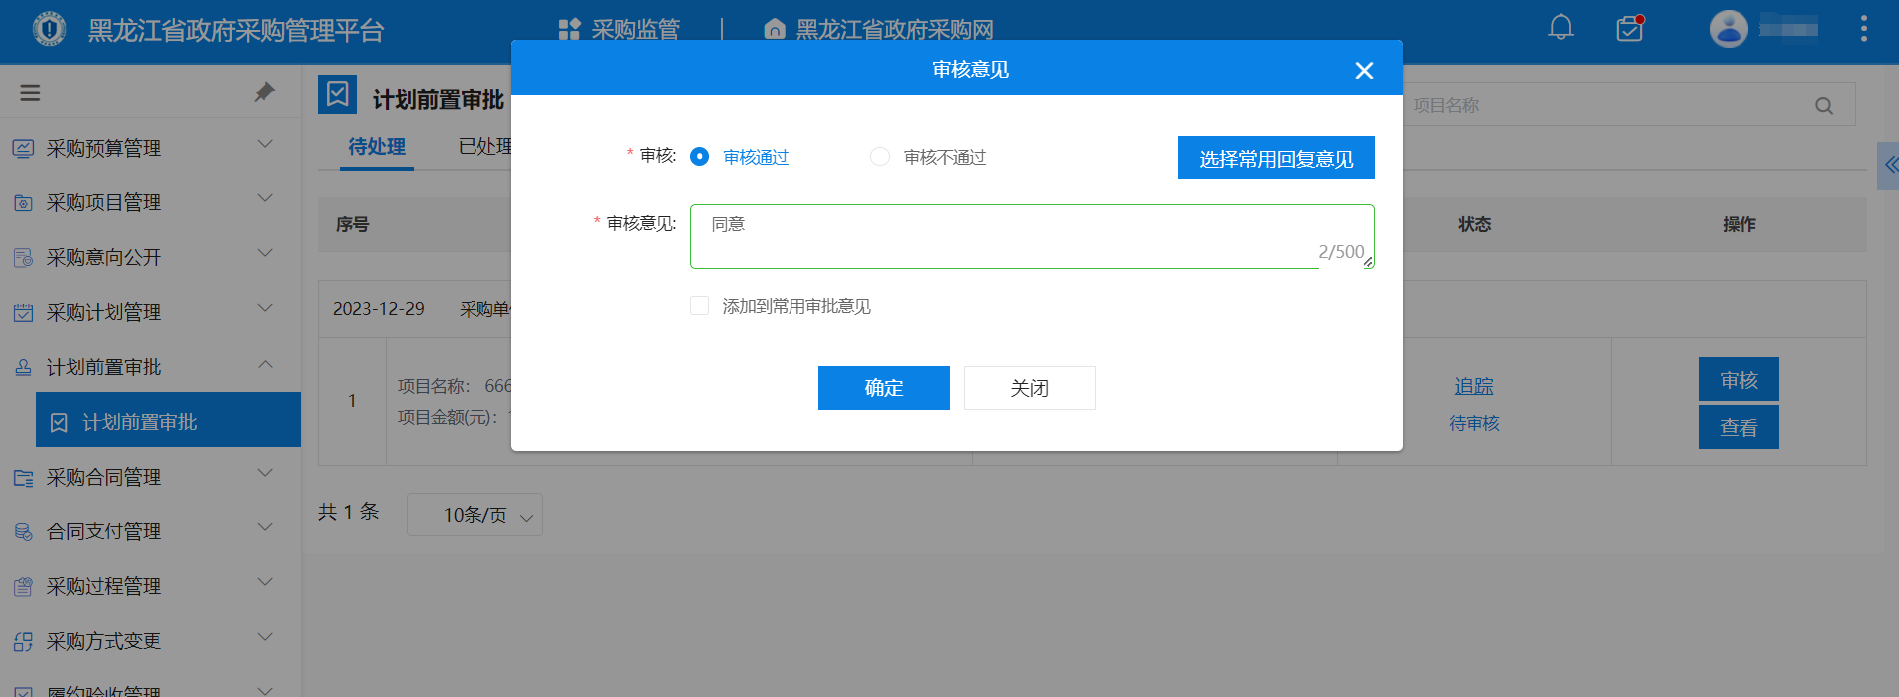
Task: Click the search magnifier icon
Action: tap(1824, 105)
